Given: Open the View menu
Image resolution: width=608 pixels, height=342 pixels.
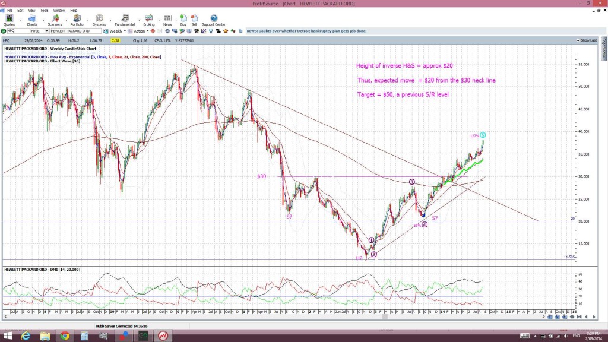Looking at the screenshot, I should 32,11.
